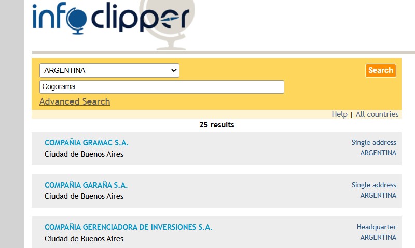415x248 pixels.
Task: Click 'ARGENTINA' label in the GRAMAC row
Action: pyautogui.click(x=378, y=153)
